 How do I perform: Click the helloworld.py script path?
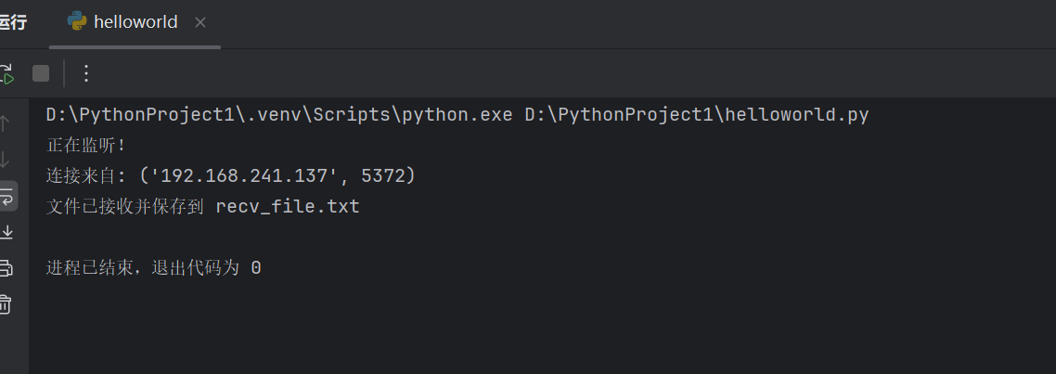coord(697,115)
